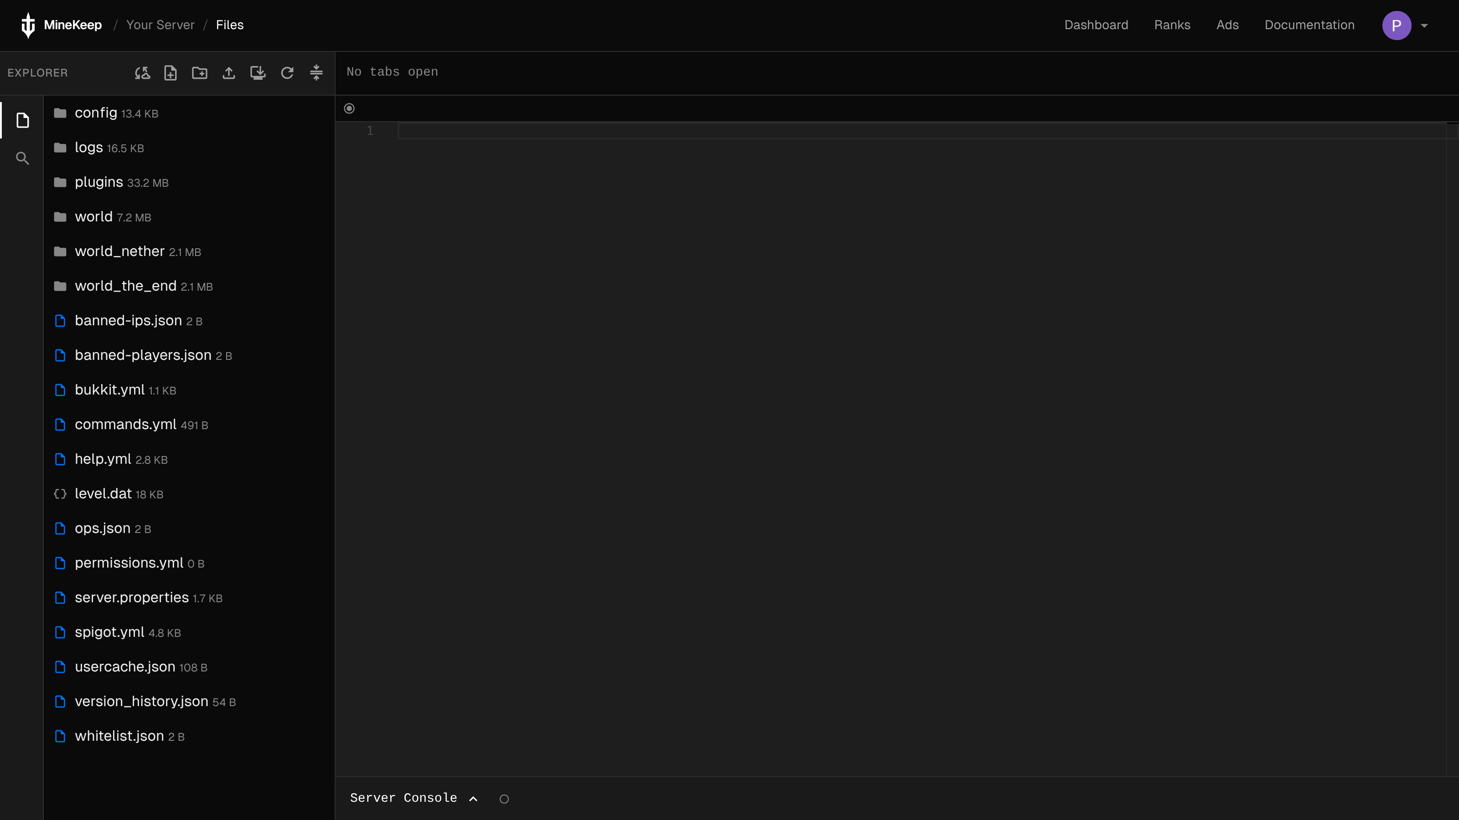Collapse all folders in the explorer
Screen dimensions: 1459x820
(x=316, y=73)
